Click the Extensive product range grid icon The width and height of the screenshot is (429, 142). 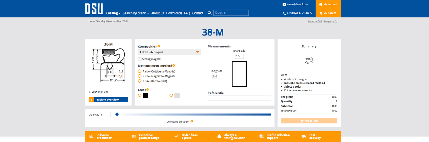click(134, 136)
